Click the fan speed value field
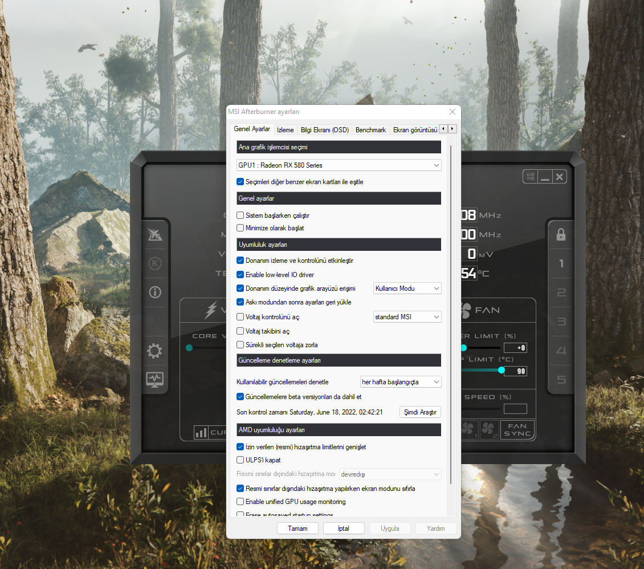The height and width of the screenshot is (569, 644). 515,409
